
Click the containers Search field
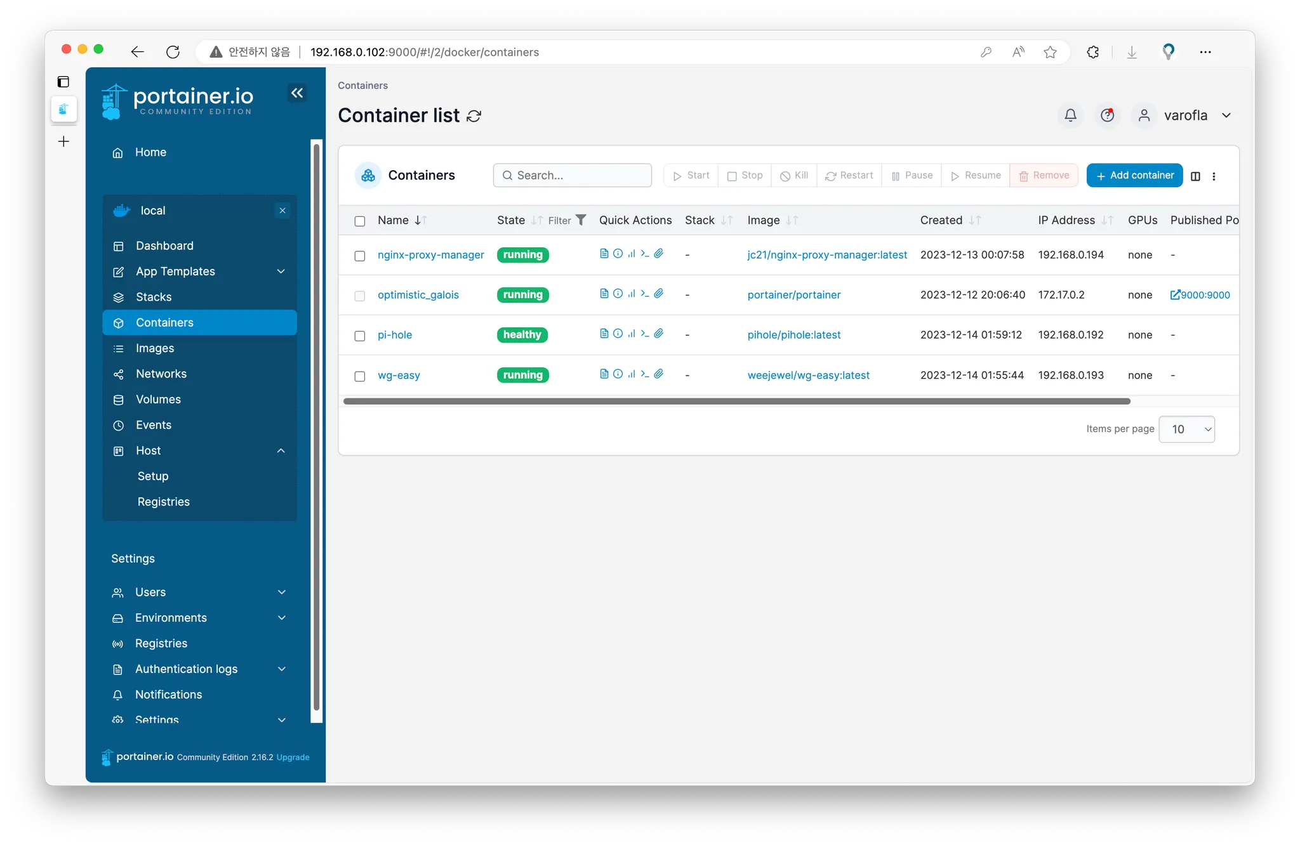pos(573,176)
